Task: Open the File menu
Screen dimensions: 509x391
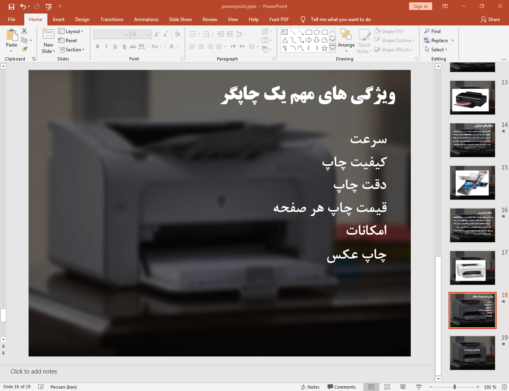Action: 12,19
